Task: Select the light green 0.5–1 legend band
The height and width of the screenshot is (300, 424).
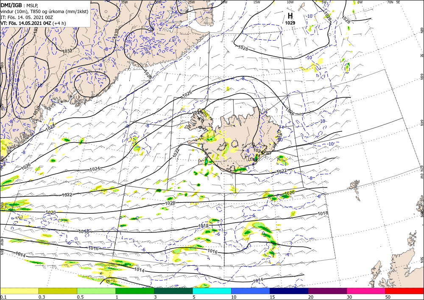Action: 96,291
